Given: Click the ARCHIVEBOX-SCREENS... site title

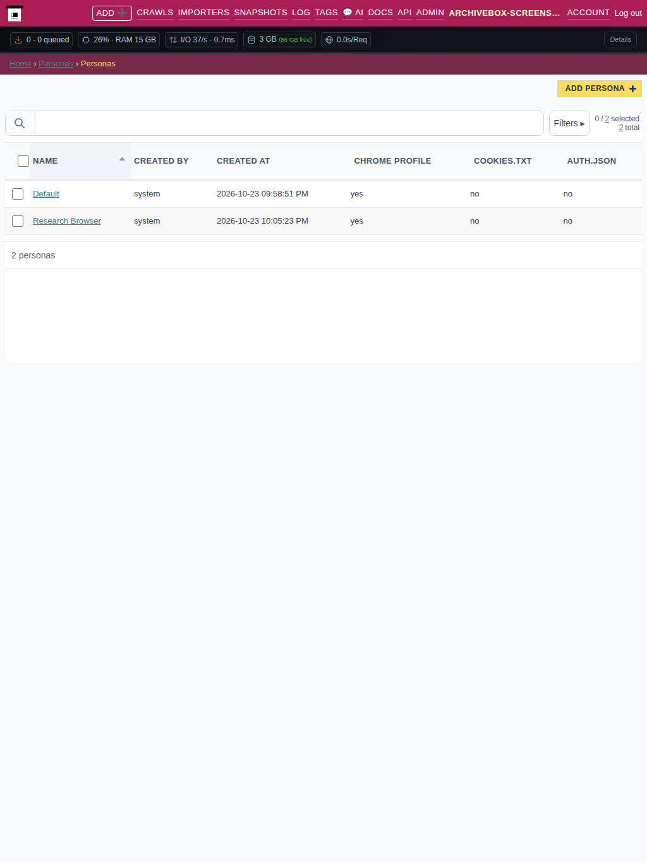Looking at the screenshot, I should tap(504, 13).
